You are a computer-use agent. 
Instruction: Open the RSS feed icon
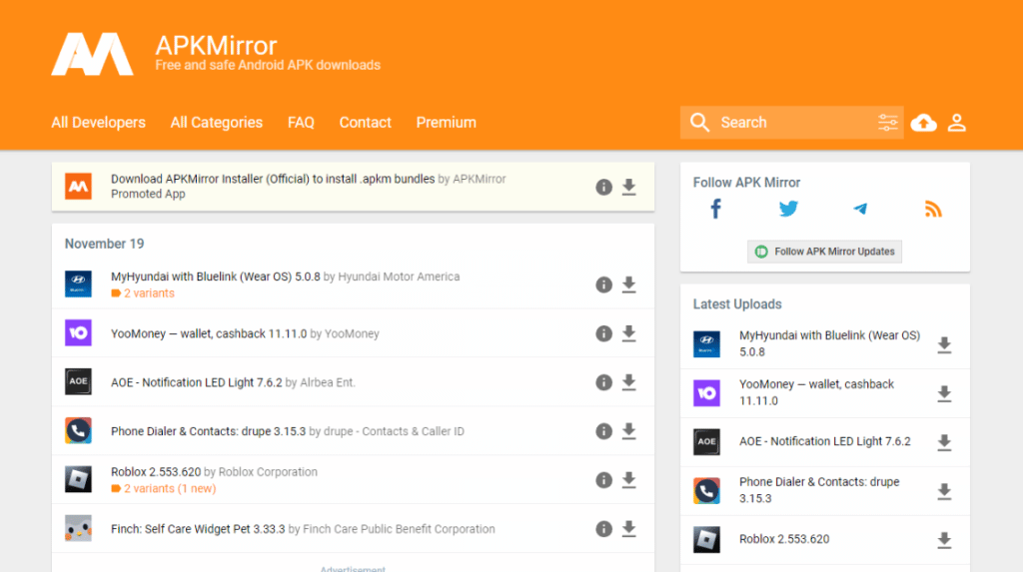pos(933,209)
